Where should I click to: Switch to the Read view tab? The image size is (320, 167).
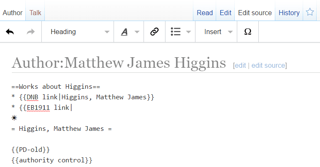pyautogui.click(x=205, y=13)
